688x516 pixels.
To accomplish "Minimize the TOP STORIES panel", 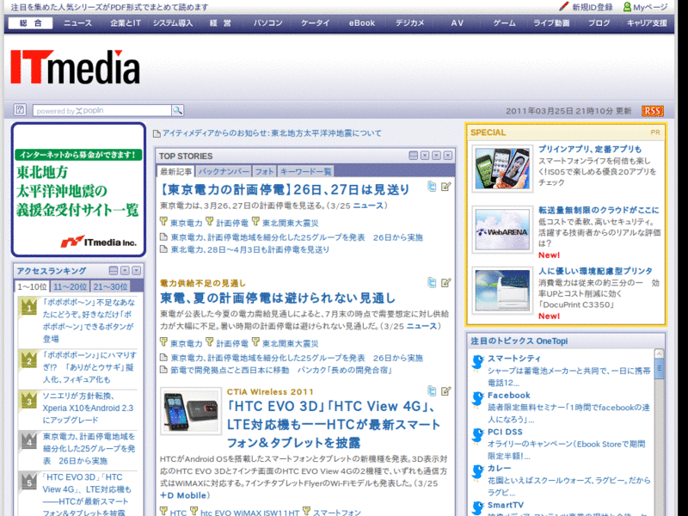I will click(x=413, y=156).
